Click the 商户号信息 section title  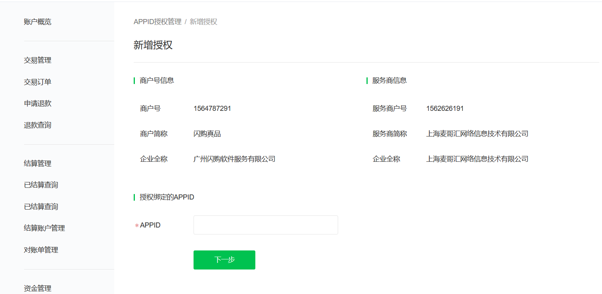pyautogui.click(x=157, y=80)
